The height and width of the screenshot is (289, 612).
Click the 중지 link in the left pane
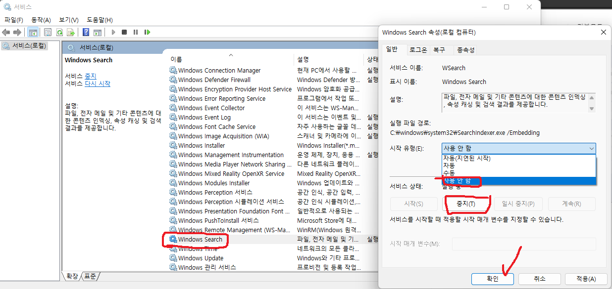(x=90, y=76)
